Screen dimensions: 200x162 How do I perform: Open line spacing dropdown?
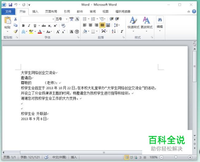(117, 25)
